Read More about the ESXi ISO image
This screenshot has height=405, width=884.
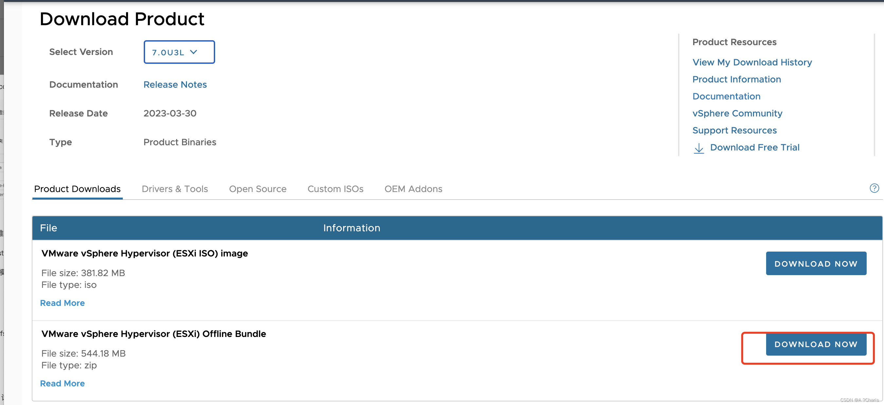pos(63,303)
